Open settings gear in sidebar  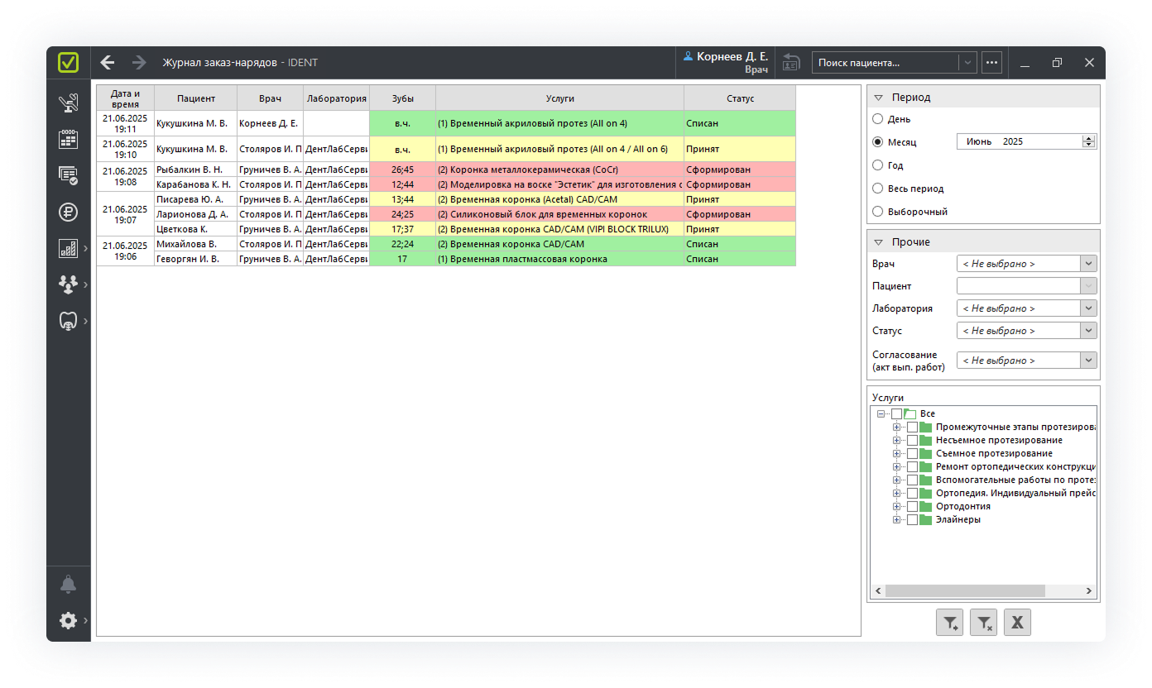69,620
